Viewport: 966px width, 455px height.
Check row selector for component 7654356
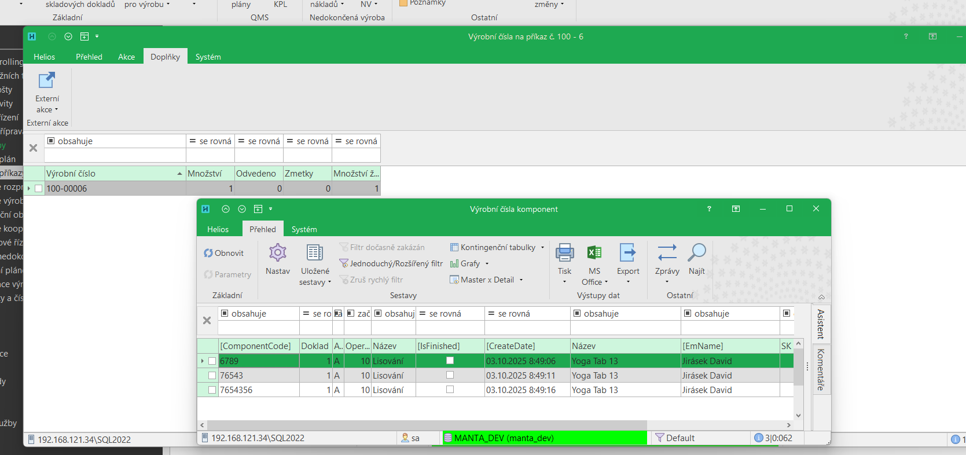coord(212,390)
